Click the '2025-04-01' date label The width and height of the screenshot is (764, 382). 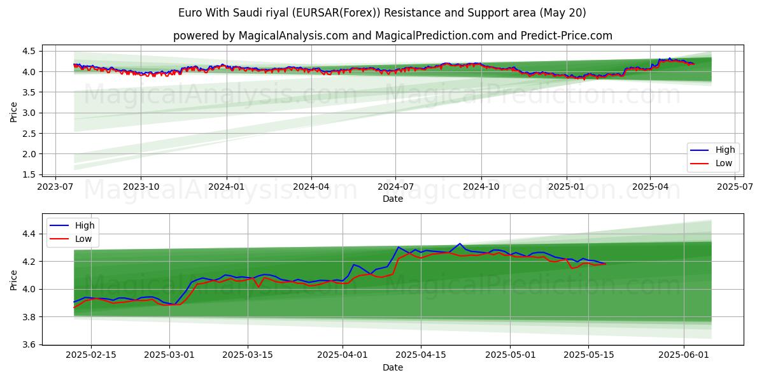[343, 356]
